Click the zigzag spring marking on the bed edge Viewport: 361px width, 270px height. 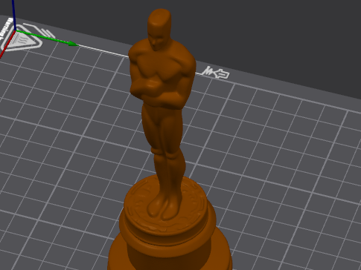click(208, 71)
